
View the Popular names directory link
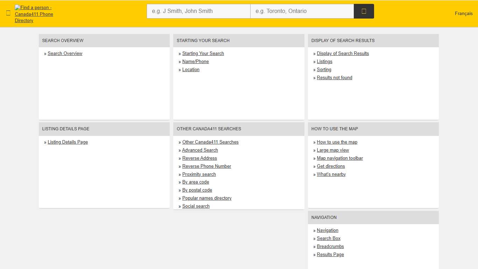pos(207,198)
